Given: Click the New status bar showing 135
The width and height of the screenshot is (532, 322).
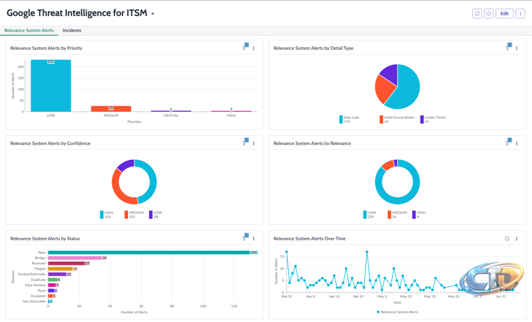Looking at the screenshot, I should [x=153, y=253].
